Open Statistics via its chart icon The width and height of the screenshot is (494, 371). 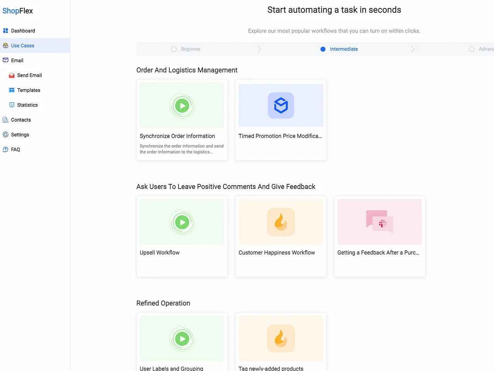point(11,105)
